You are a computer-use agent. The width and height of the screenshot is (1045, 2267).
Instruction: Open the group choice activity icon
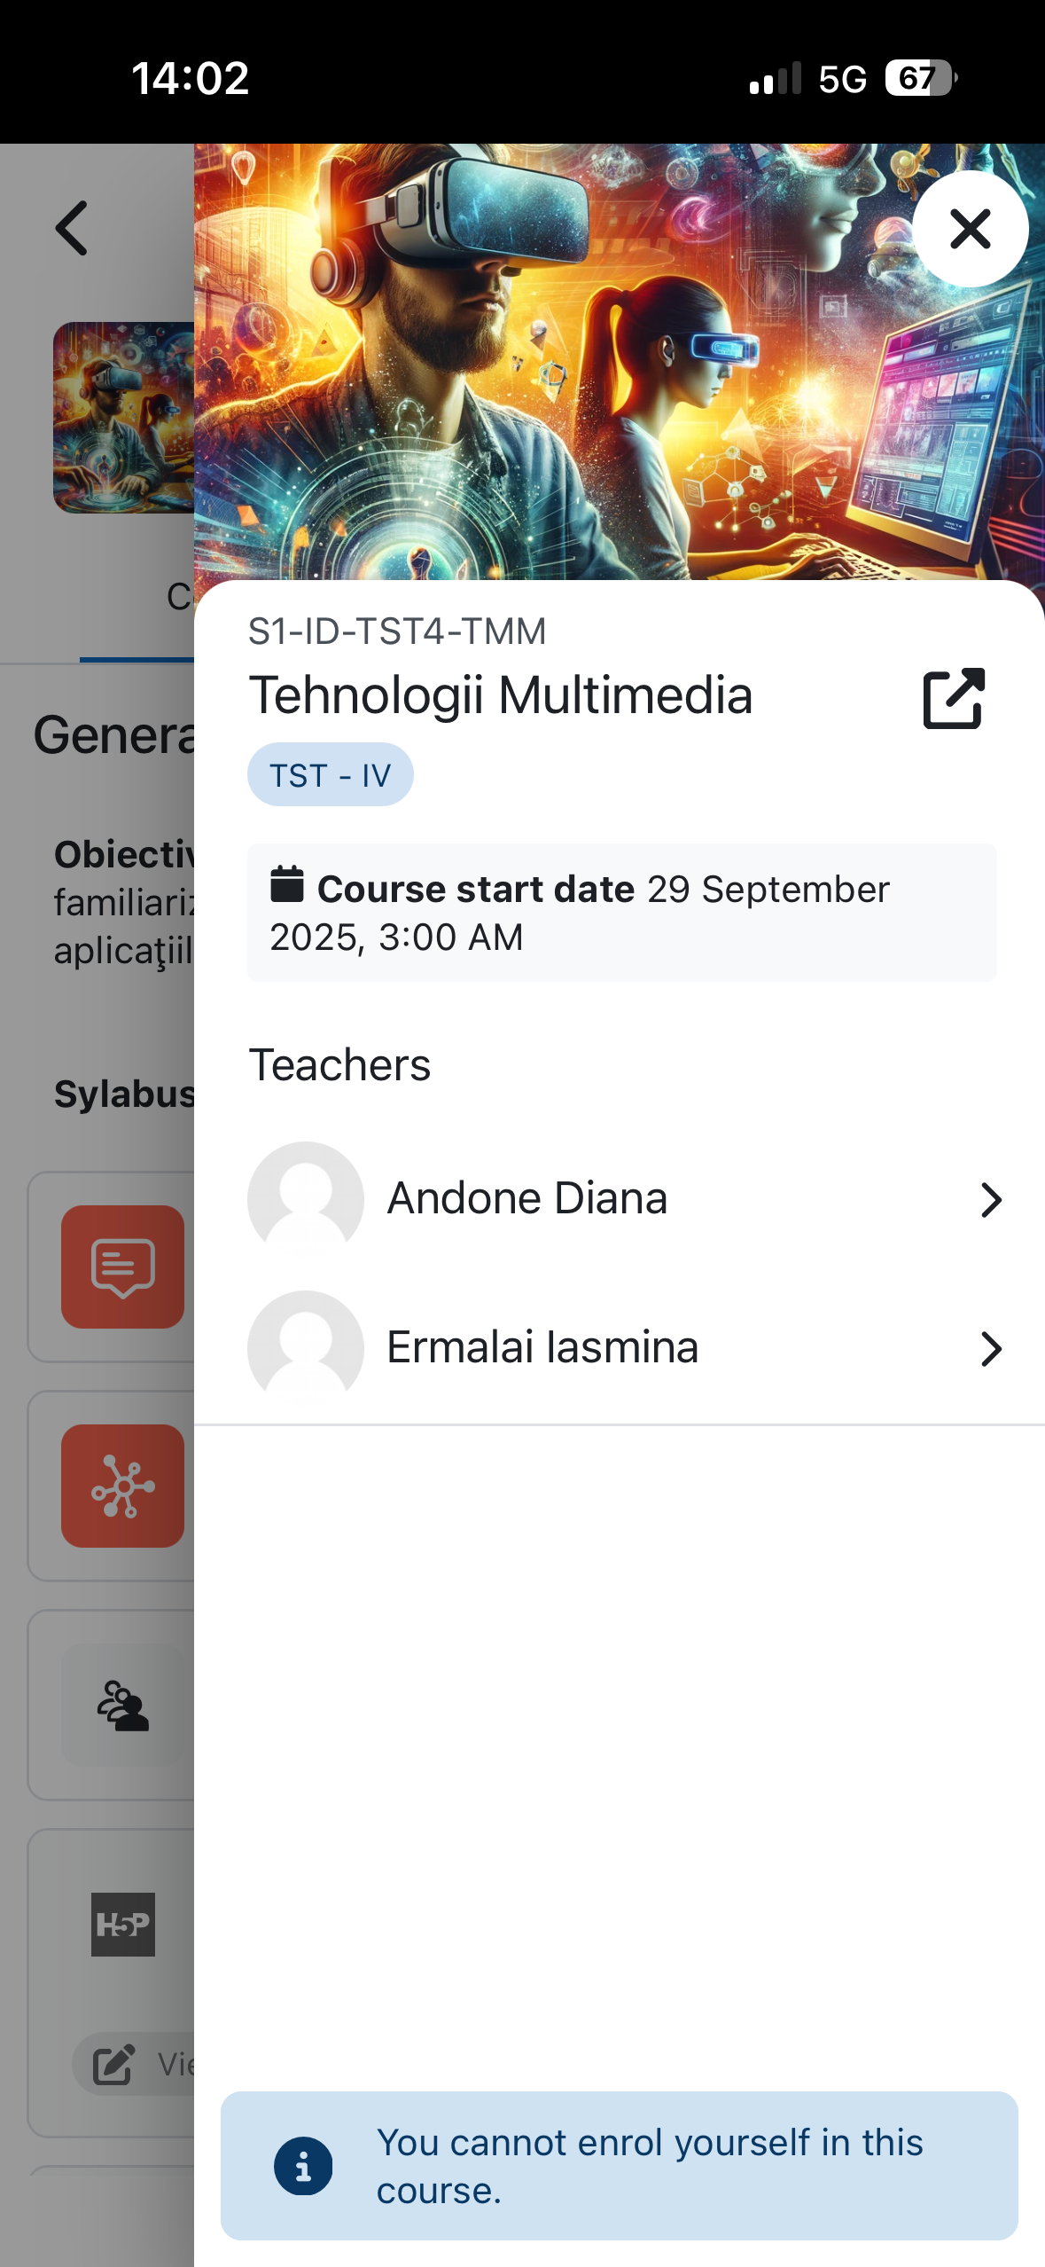pyautogui.click(x=122, y=1705)
